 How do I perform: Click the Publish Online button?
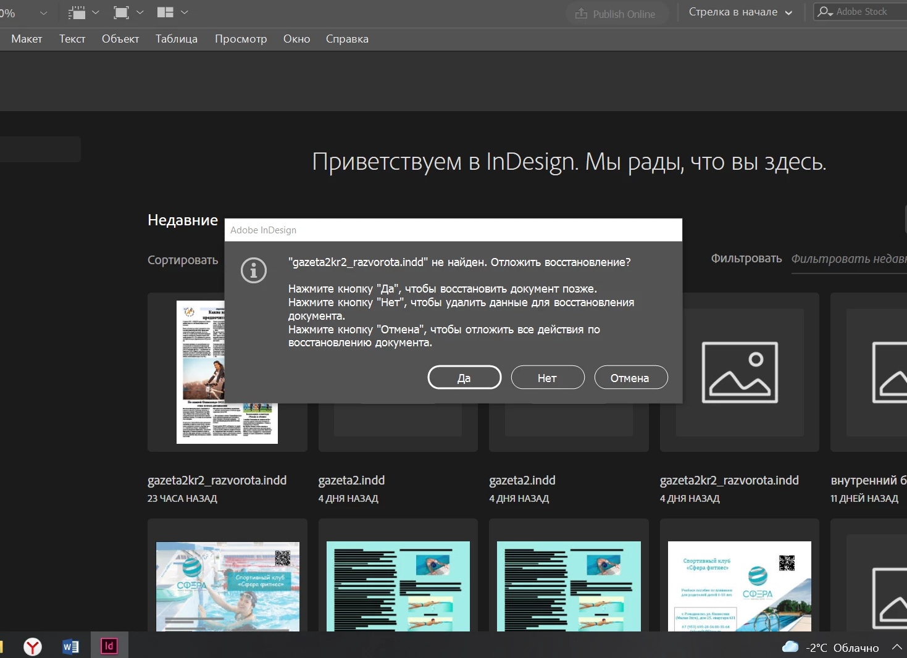[616, 14]
